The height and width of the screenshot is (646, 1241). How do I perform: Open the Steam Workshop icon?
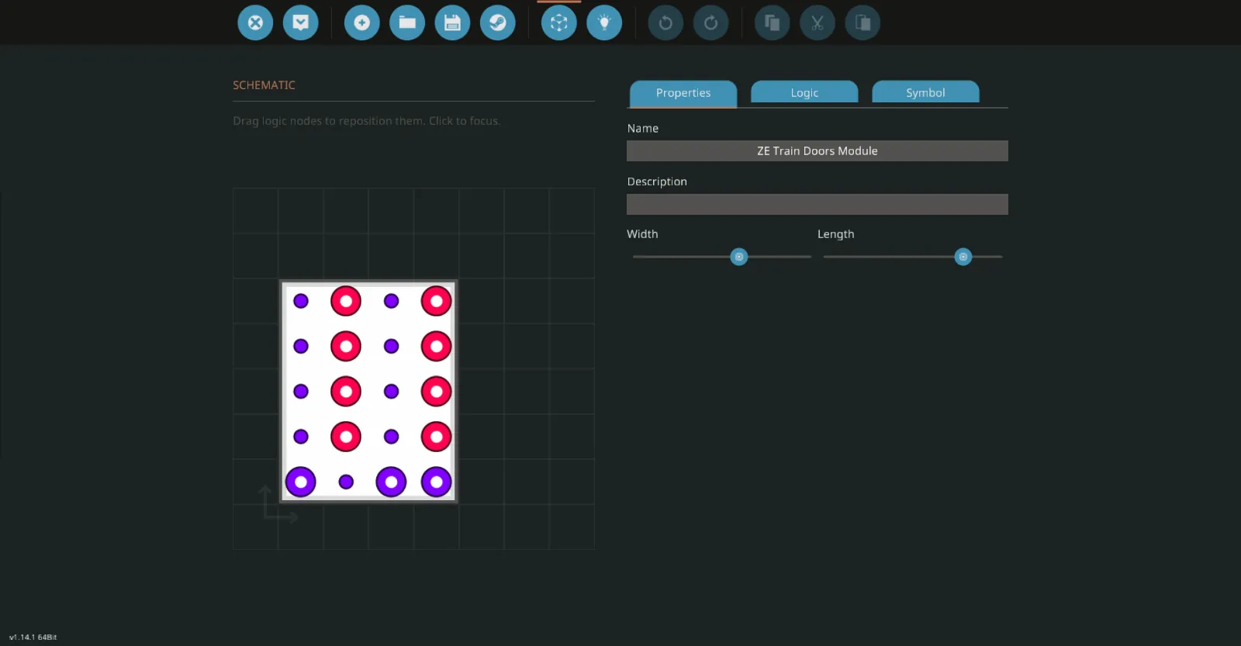pos(498,22)
